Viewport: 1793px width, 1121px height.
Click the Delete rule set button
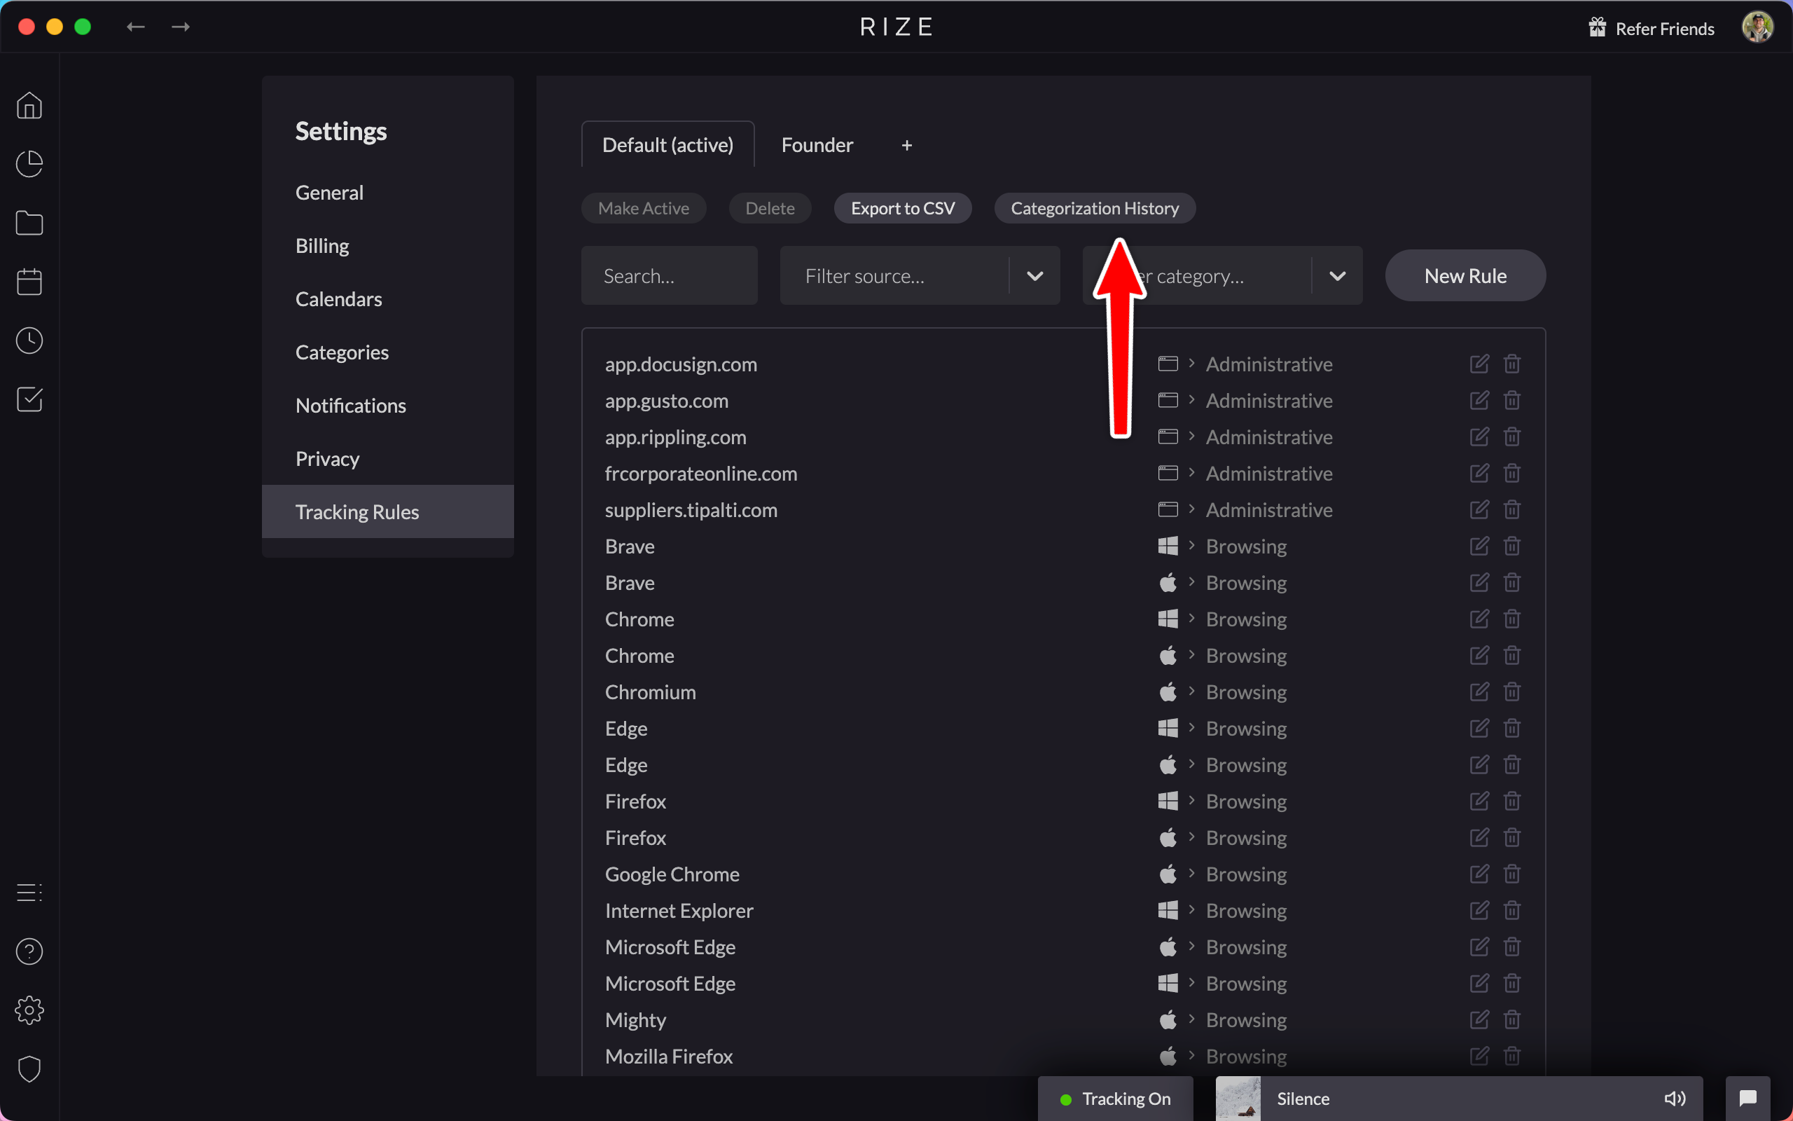[770, 208]
